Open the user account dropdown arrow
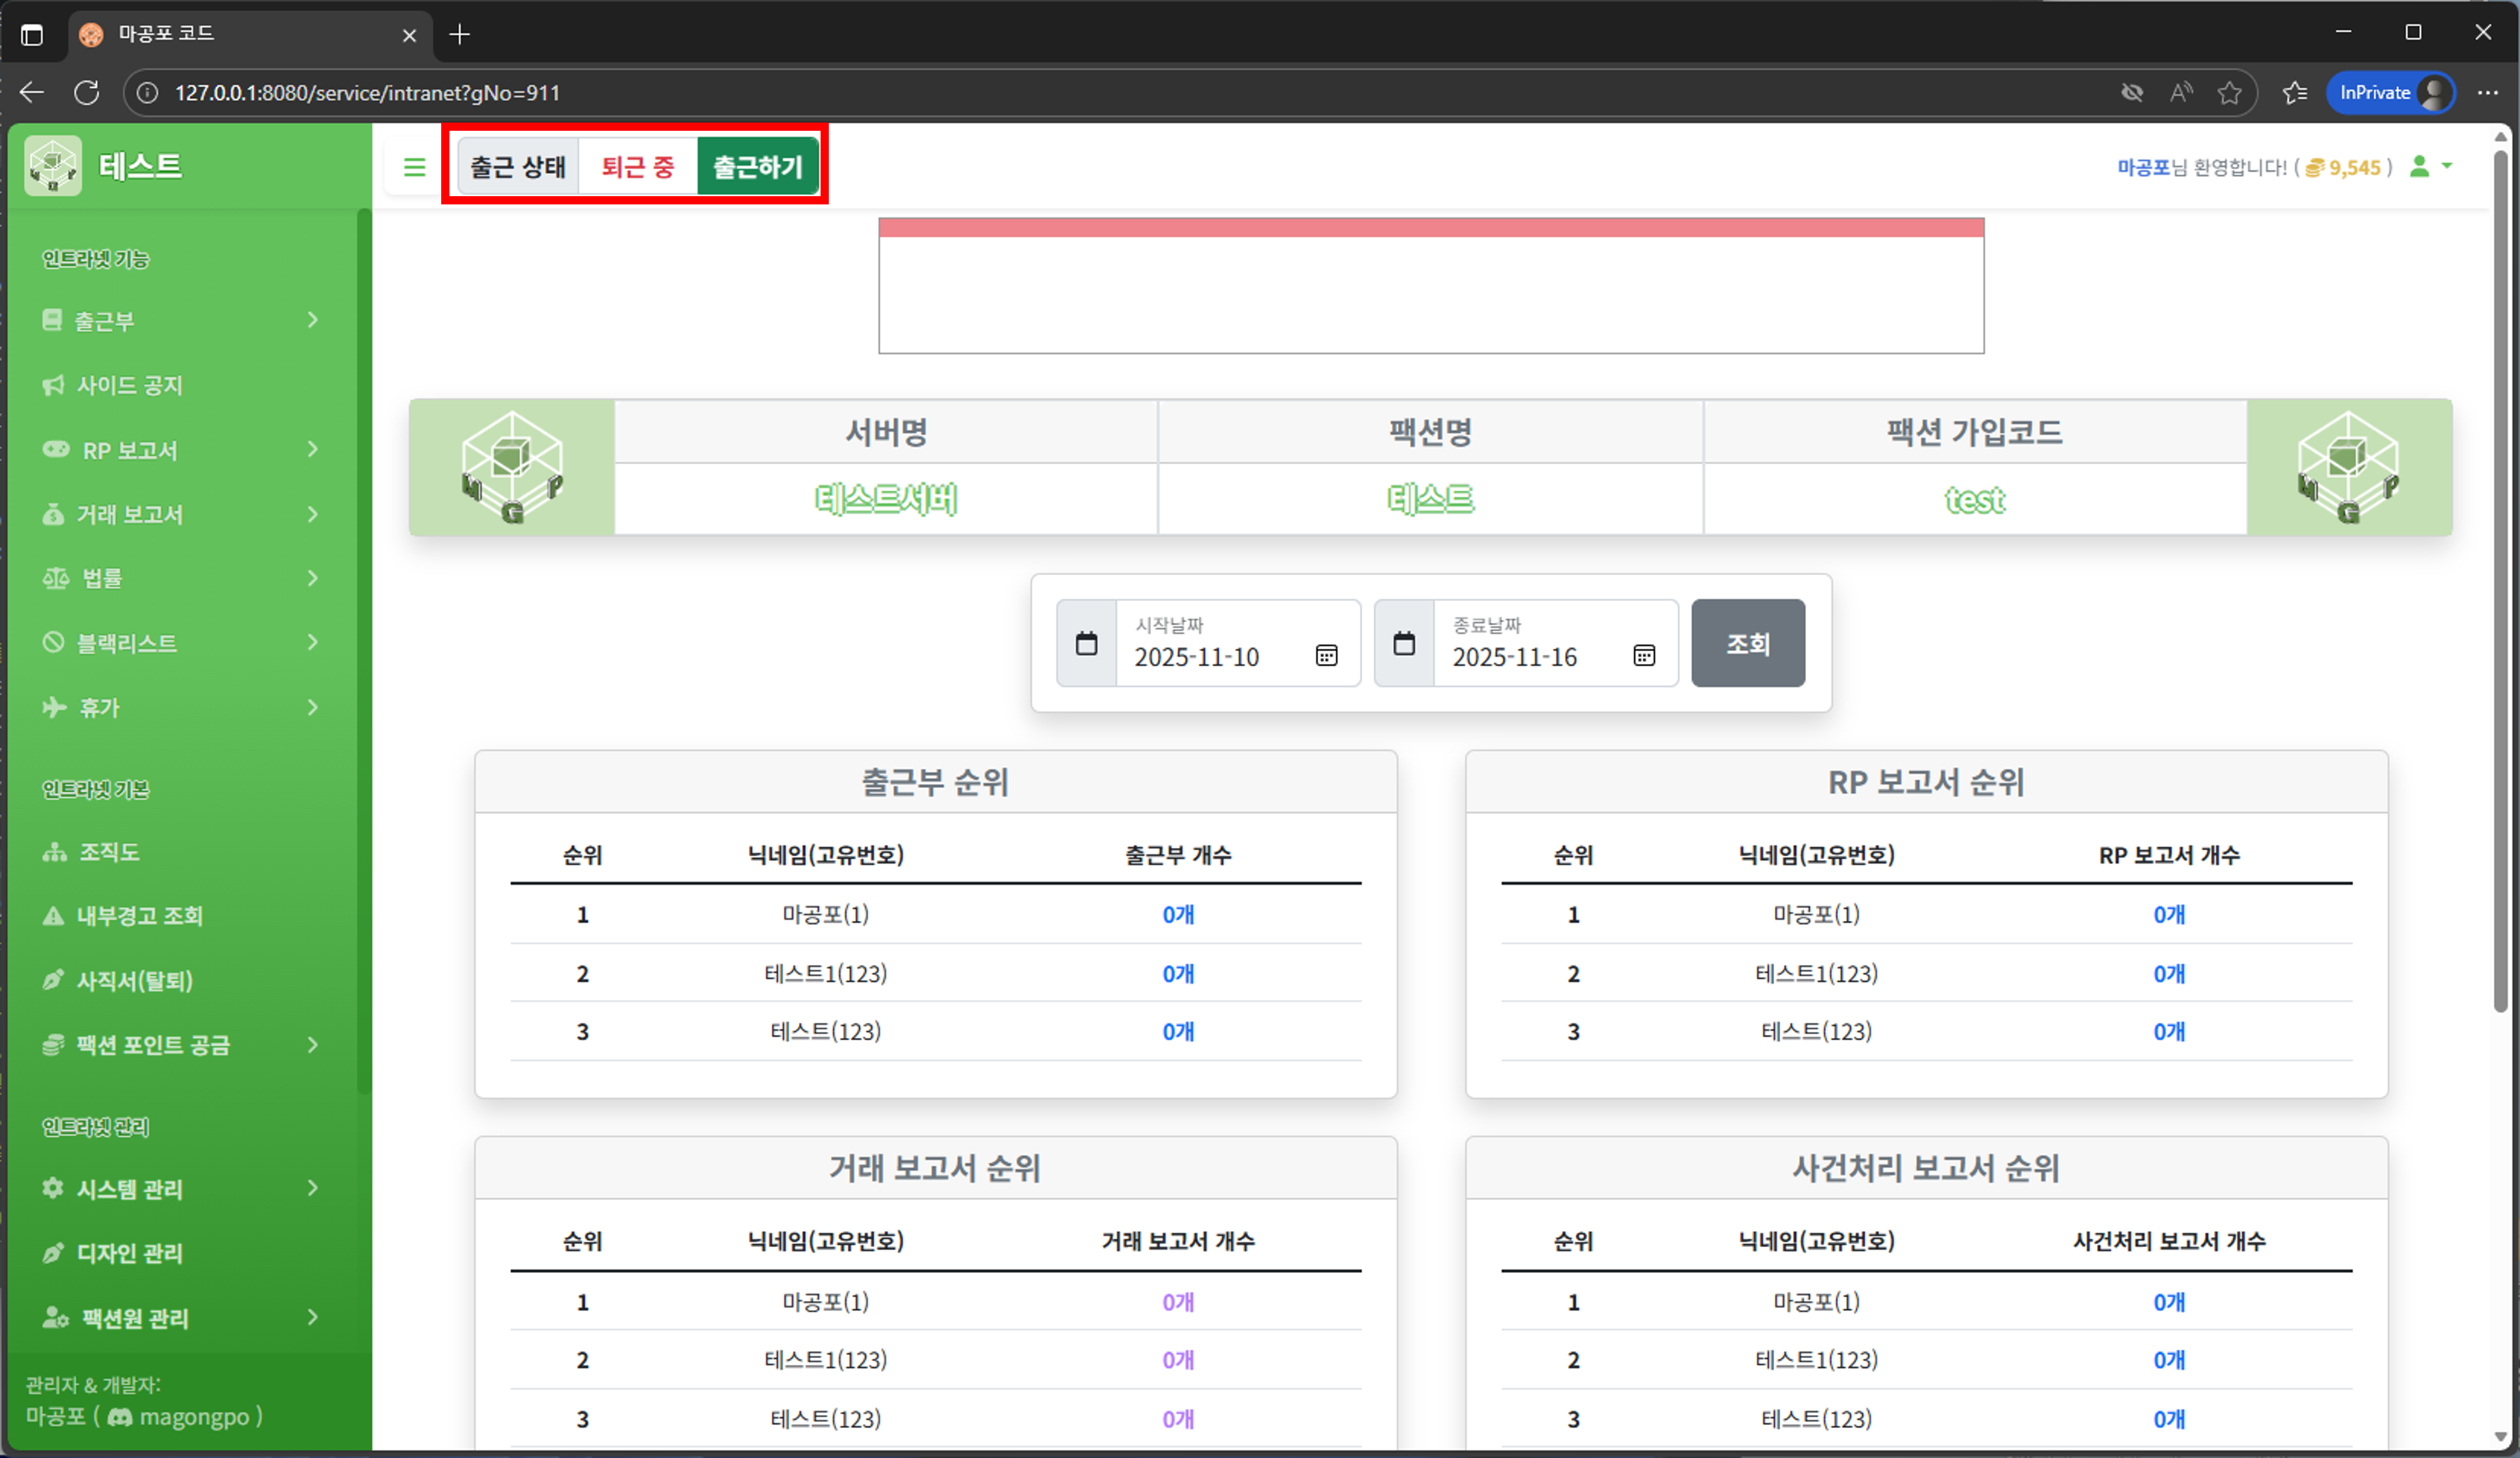This screenshot has height=1458, width=2520. point(2447,167)
